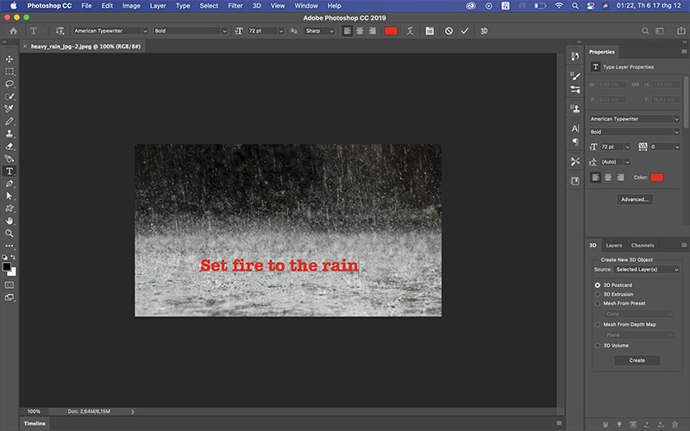The height and width of the screenshot is (431, 690).
Task: Cancel current text edits
Action: coord(448,31)
